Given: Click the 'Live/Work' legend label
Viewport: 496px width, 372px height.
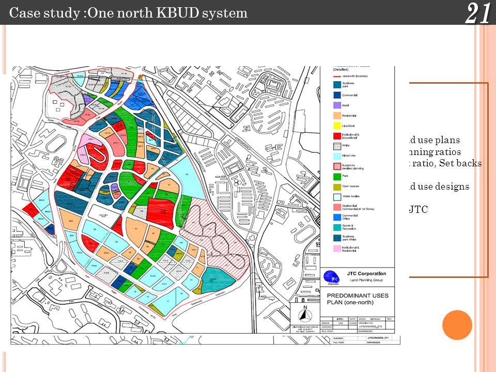Looking at the screenshot, I should (349, 126).
